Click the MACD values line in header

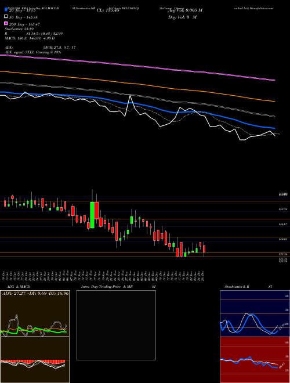(30, 38)
